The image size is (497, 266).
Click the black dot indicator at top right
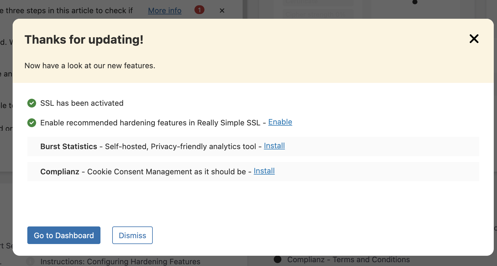tap(415, 2)
